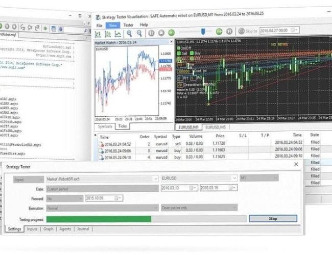The width and height of the screenshot is (332, 255).
Task: Open the EURUSD symbol dropdown
Action: [x=199, y=178]
